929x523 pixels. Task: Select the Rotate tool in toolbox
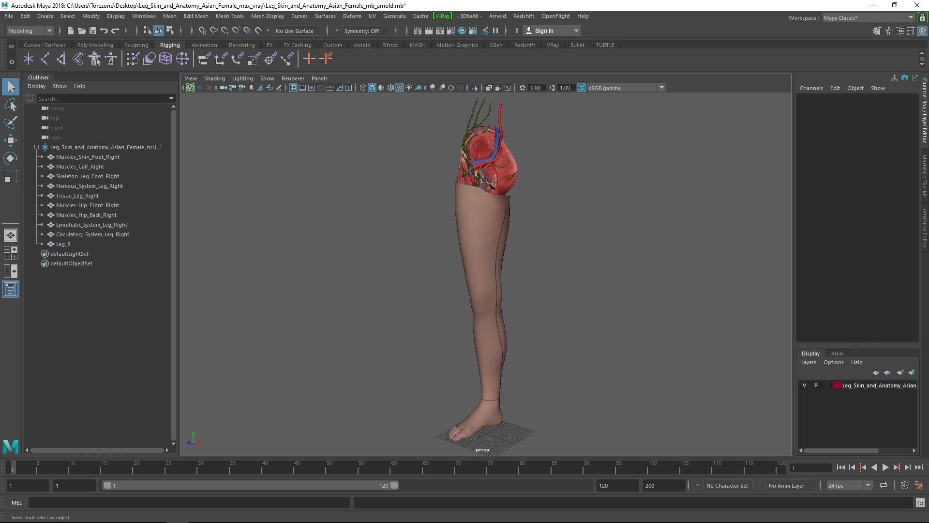click(10, 158)
